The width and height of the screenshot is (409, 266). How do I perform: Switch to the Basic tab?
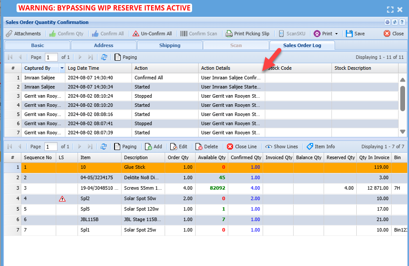coord(37,45)
